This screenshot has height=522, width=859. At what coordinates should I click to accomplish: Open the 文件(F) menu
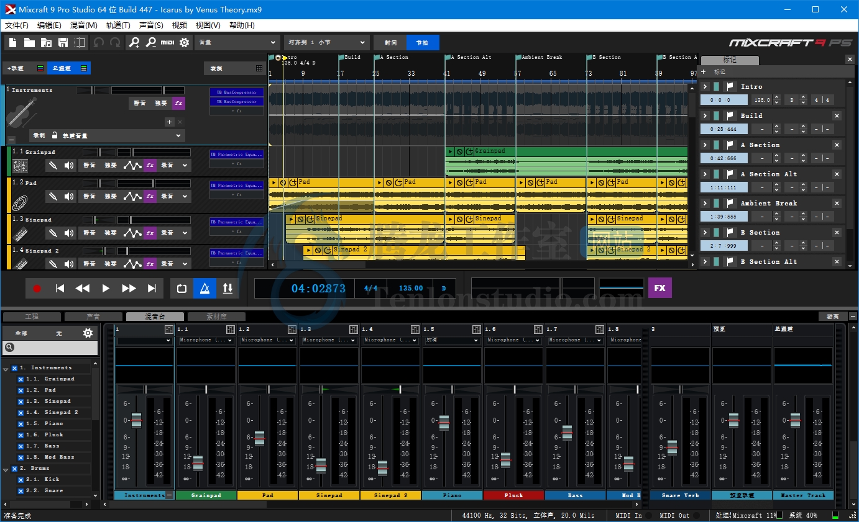(17, 25)
